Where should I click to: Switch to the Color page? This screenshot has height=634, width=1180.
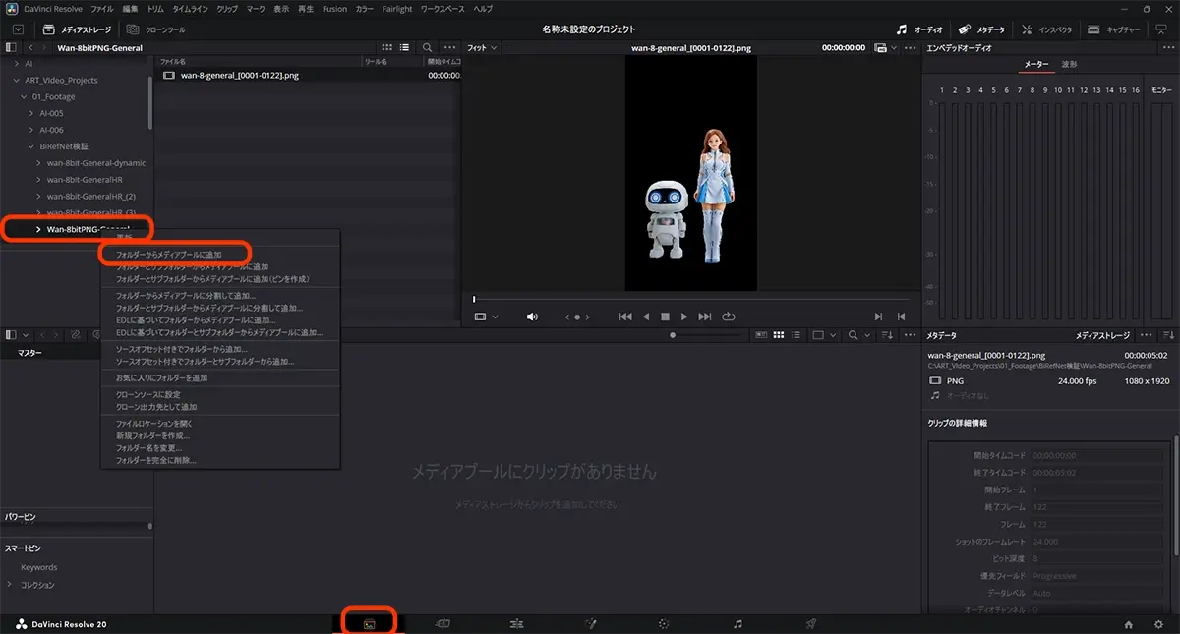click(x=664, y=621)
